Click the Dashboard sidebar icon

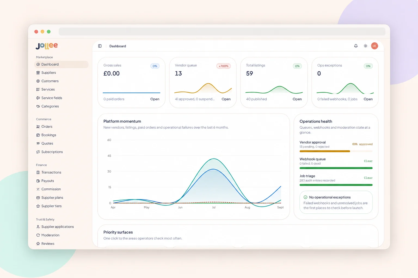(38, 64)
